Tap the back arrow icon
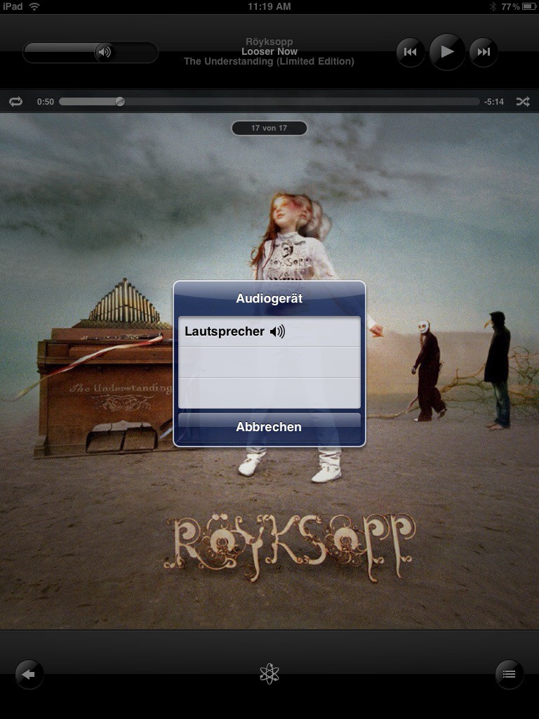 (x=29, y=674)
